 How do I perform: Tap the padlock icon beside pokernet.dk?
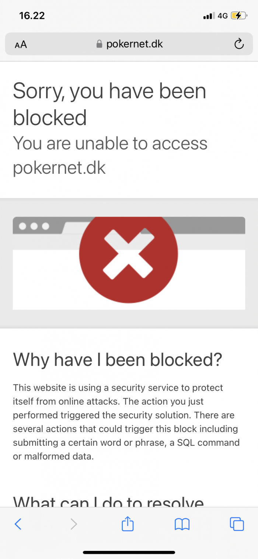[x=99, y=45]
